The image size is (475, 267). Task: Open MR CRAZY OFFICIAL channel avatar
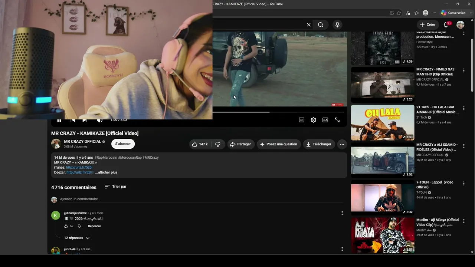tap(56, 144)
